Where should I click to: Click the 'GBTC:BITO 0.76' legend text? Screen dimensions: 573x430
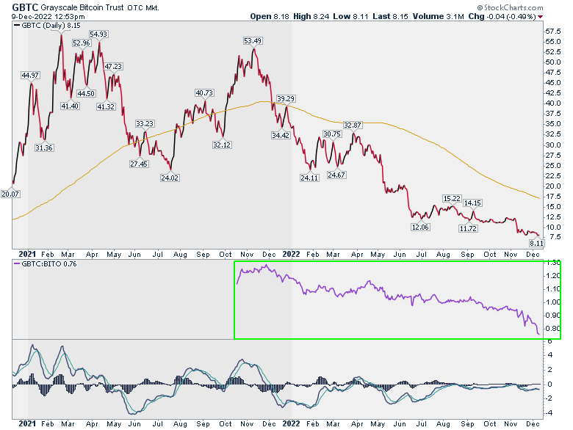coord(49,263)
